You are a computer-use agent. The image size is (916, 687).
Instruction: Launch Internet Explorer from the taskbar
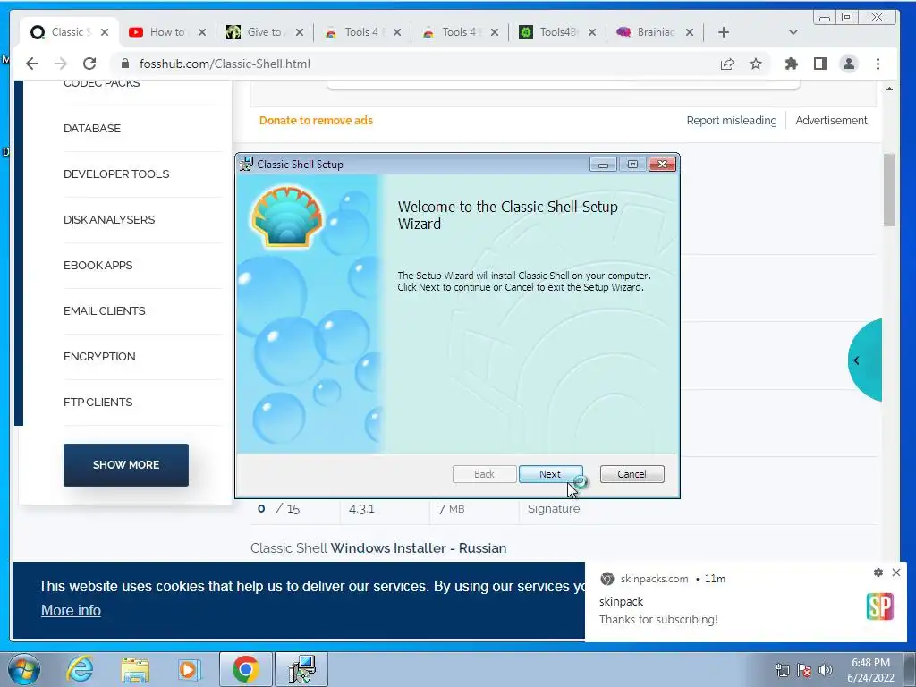pyautogui.click(x=80, y=669)
